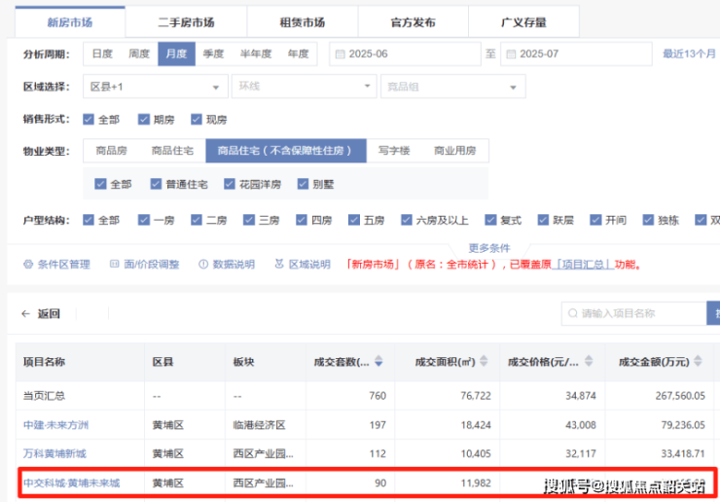
Task: Toggle 复式 checkbox
Action: point(491,220)
